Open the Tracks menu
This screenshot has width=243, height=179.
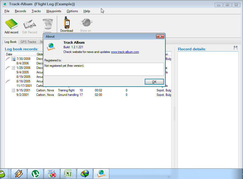tap(36, 11)
